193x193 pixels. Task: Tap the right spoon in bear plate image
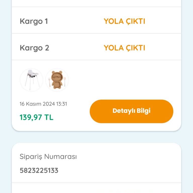(x=65, y=81)
